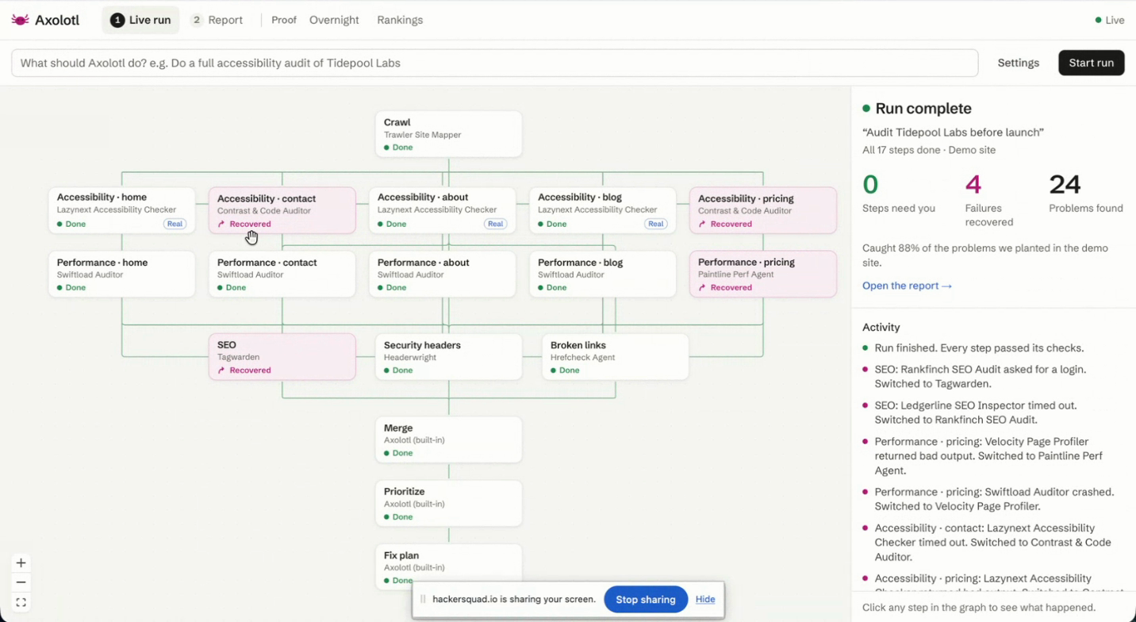The image size is (1136, 622).
Task: Select the Performance · contact node
Action: coord(282,275)
